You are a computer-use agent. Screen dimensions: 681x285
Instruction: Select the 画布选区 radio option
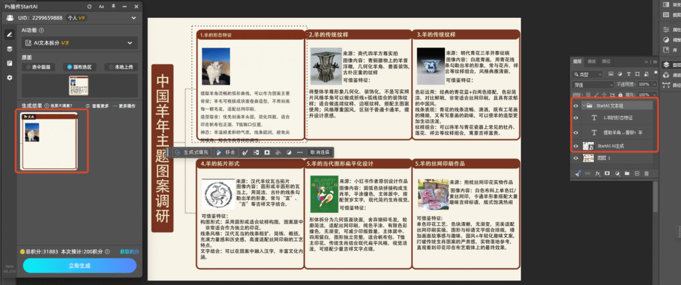click(x=80, y=67)
